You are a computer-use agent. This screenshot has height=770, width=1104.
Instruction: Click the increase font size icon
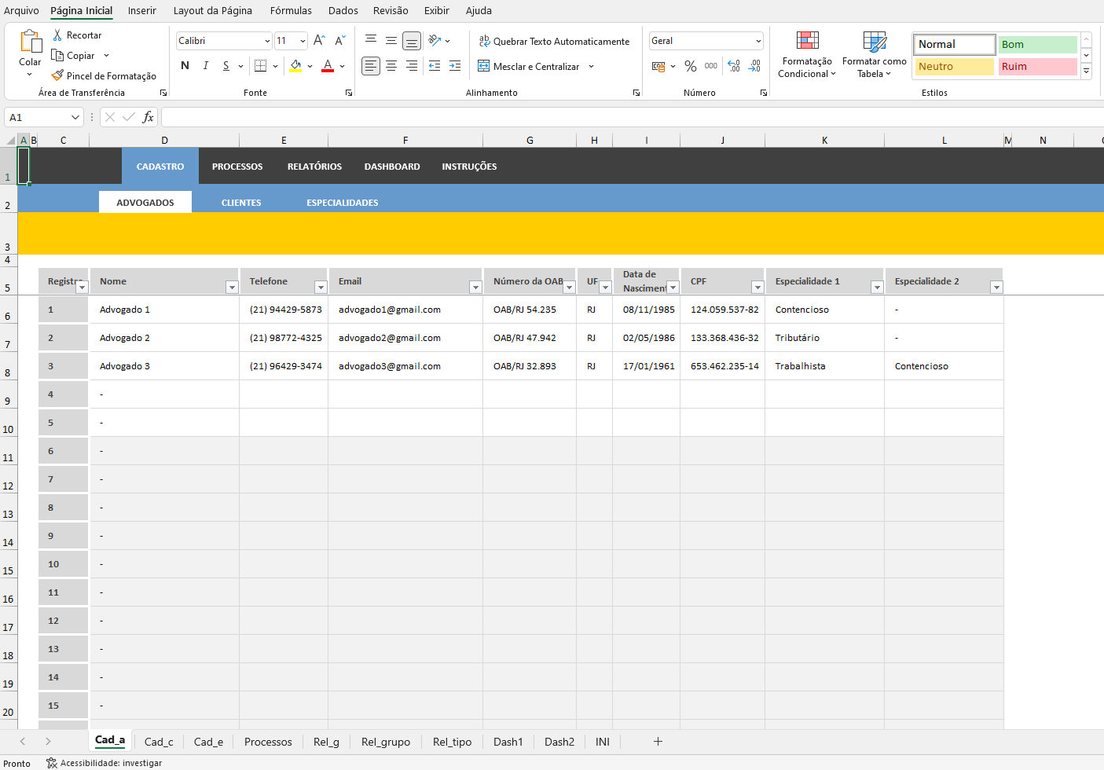[319, 41]
